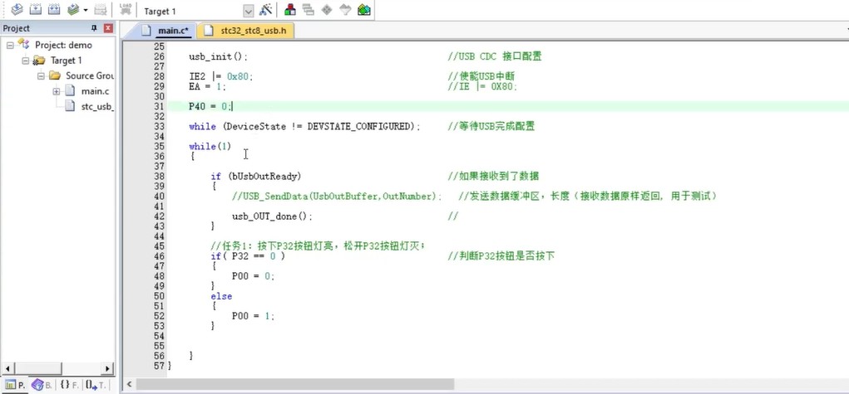Screen dimensions: 849x394
Task: Open the Pack Installer green icon
Action: coord(364,9)
